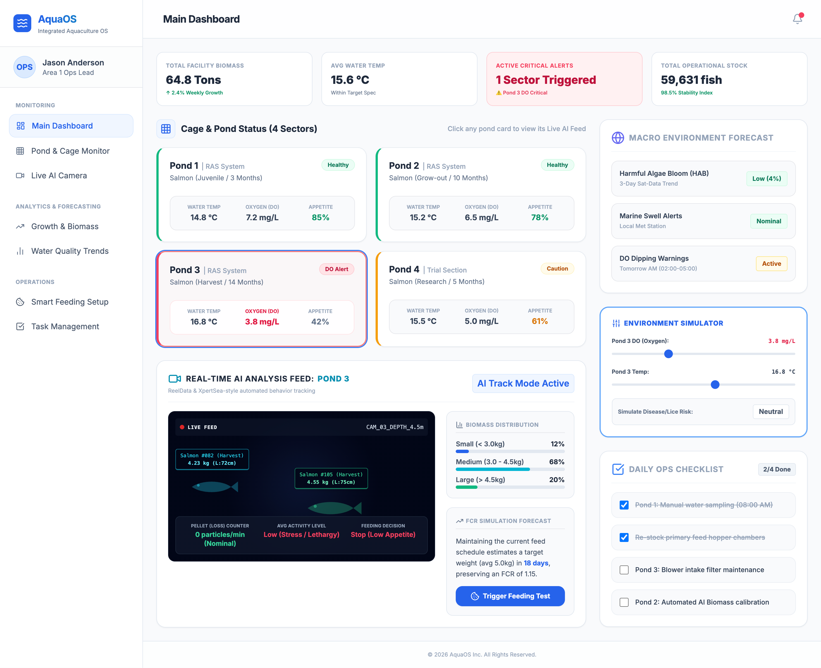Image resolution: width=821 pixels, height=668 pixels.
Task: Click the Daily Ops Checklist checkmark icon
Action: pyautogui.click(x=618, y=469)
